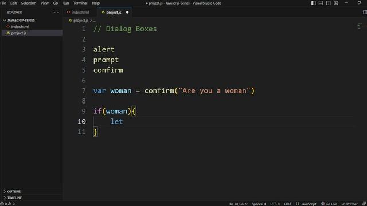Click the word confirm on line 5
367x206 pixels.
coord(108,70)
